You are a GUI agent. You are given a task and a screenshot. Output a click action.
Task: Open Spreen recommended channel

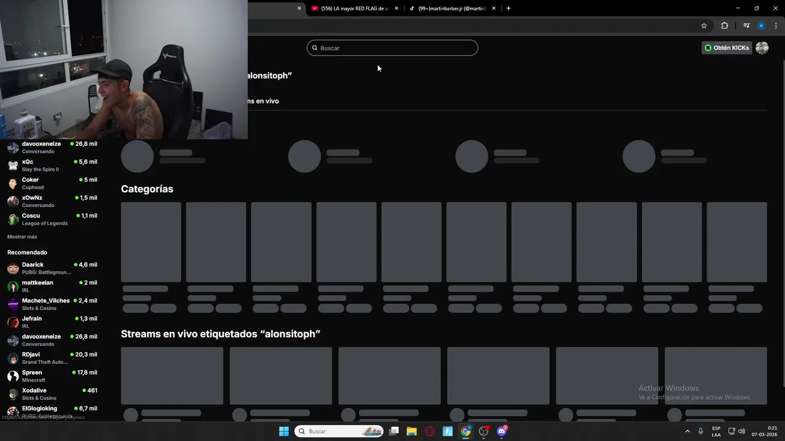pyautogui.click(x=52, y=376)
